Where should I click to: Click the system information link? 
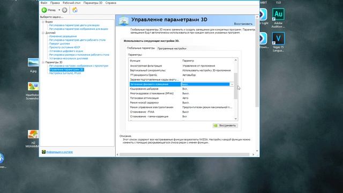click(x=59, y=152)
